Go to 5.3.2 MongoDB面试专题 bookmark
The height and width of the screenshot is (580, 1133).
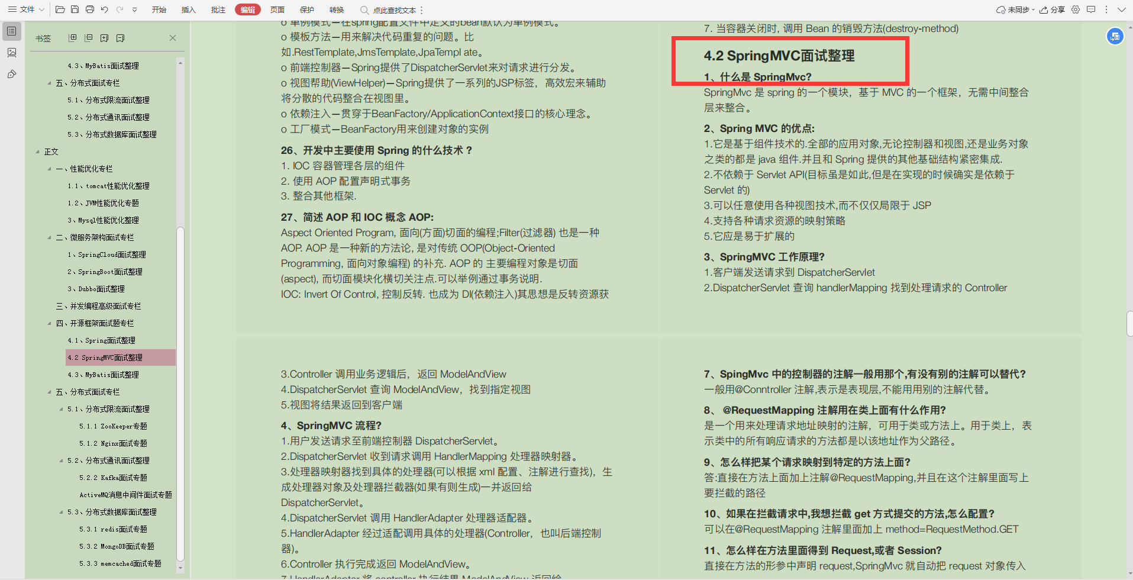pyautogui.click(x=117, y=546)
